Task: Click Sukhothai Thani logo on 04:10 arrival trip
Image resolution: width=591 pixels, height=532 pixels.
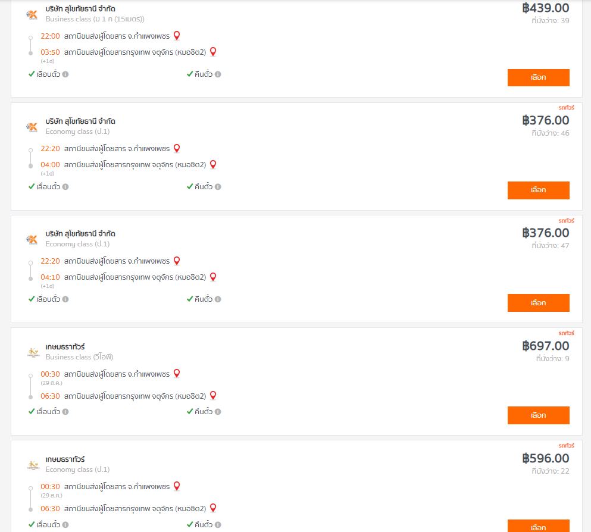Action: pos(32,239)
